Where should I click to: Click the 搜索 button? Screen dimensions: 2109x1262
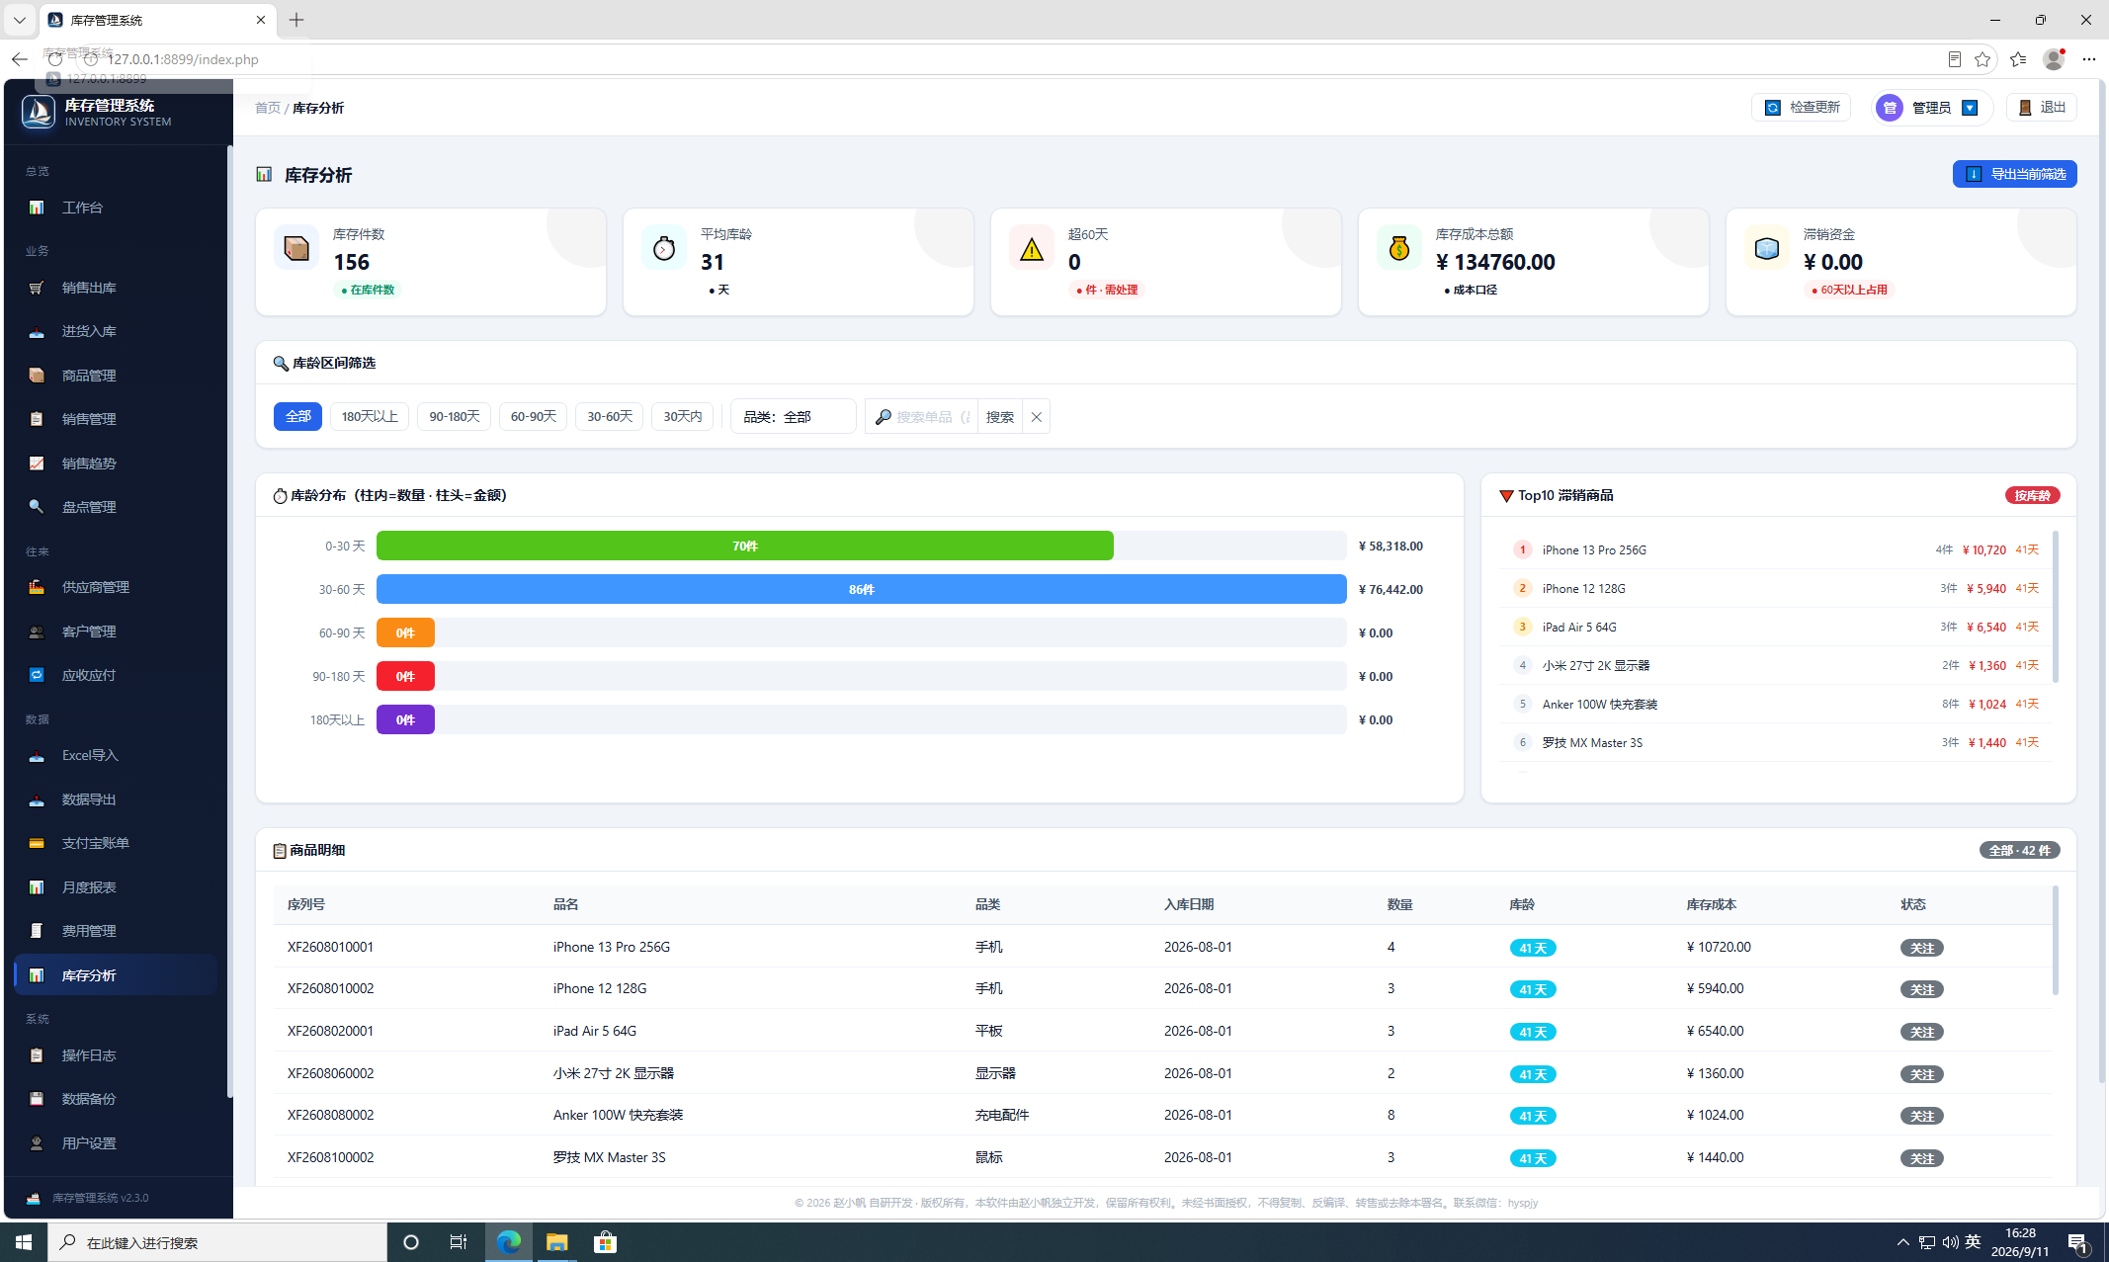point(1000,417)
